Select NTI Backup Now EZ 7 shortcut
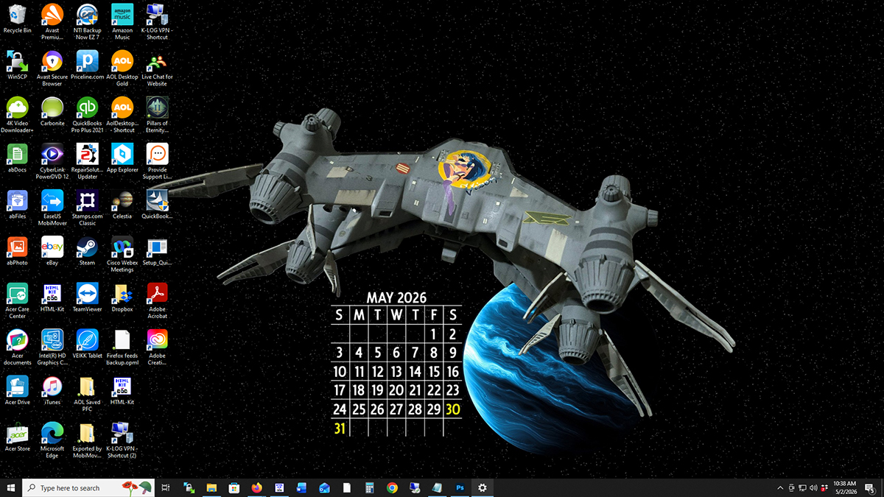 point(87,21)
